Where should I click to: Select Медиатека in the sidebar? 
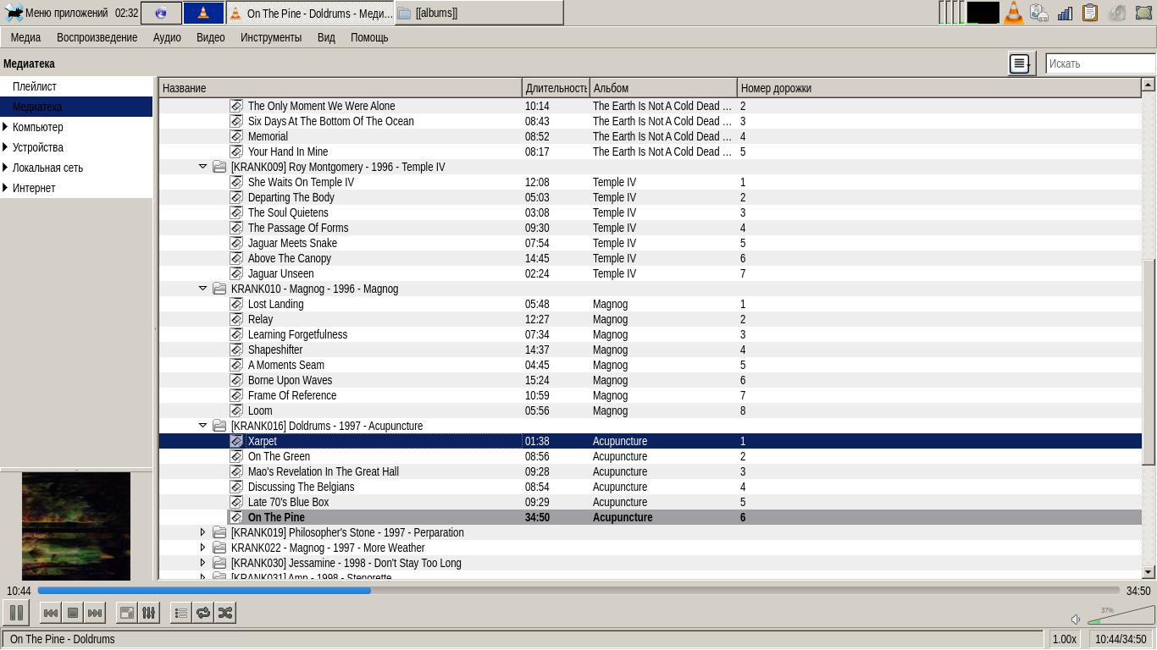76,107
